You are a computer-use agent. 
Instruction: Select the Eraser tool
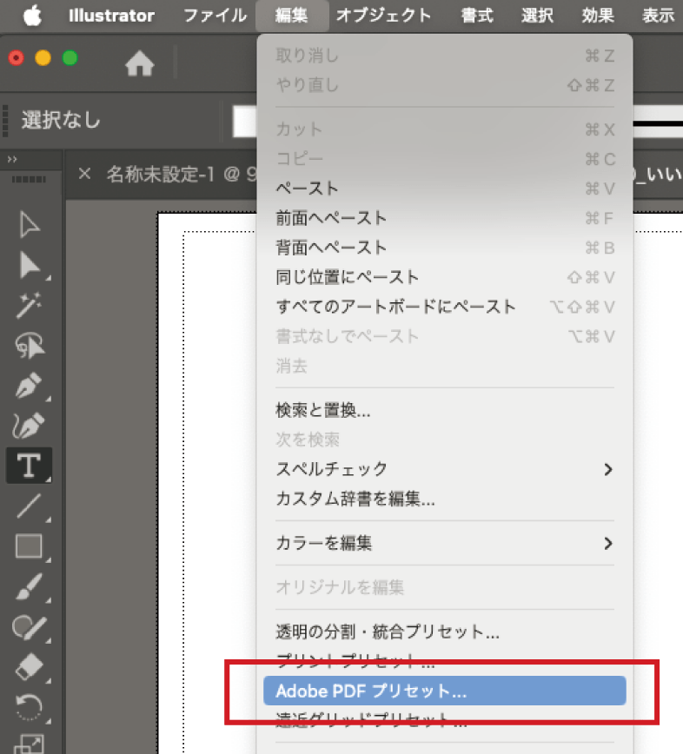point(29,667)
